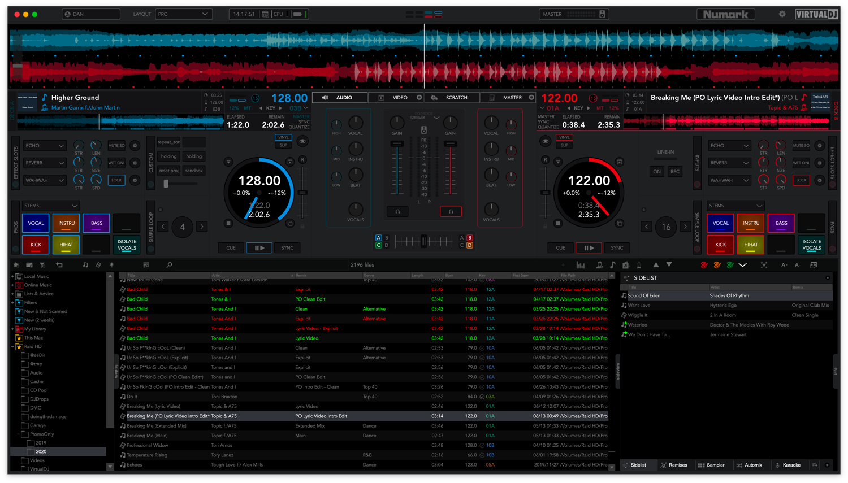Click right deck headphone cue button
The width and height of the screenshot is (848, 483).
[x=451, y=211]
